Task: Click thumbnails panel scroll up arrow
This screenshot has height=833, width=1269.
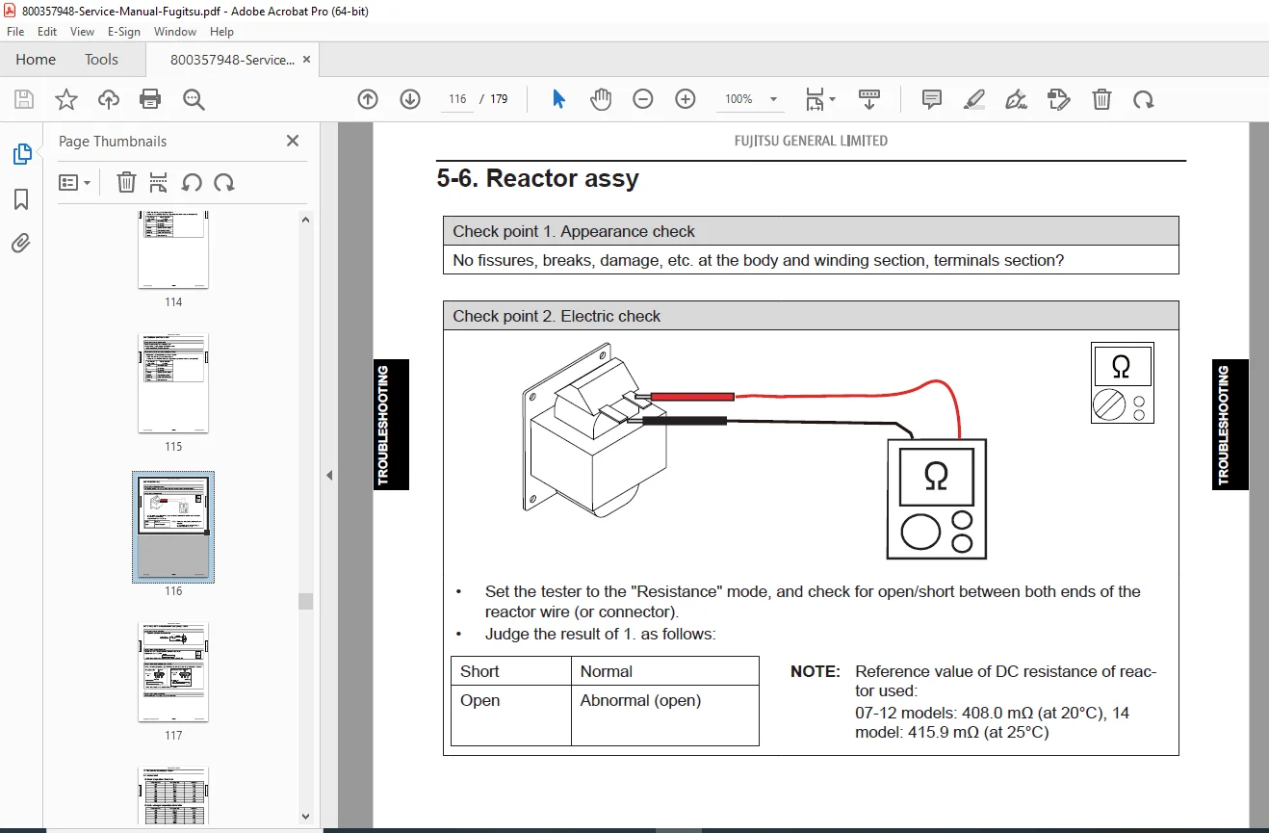Action: pos(306,219)
